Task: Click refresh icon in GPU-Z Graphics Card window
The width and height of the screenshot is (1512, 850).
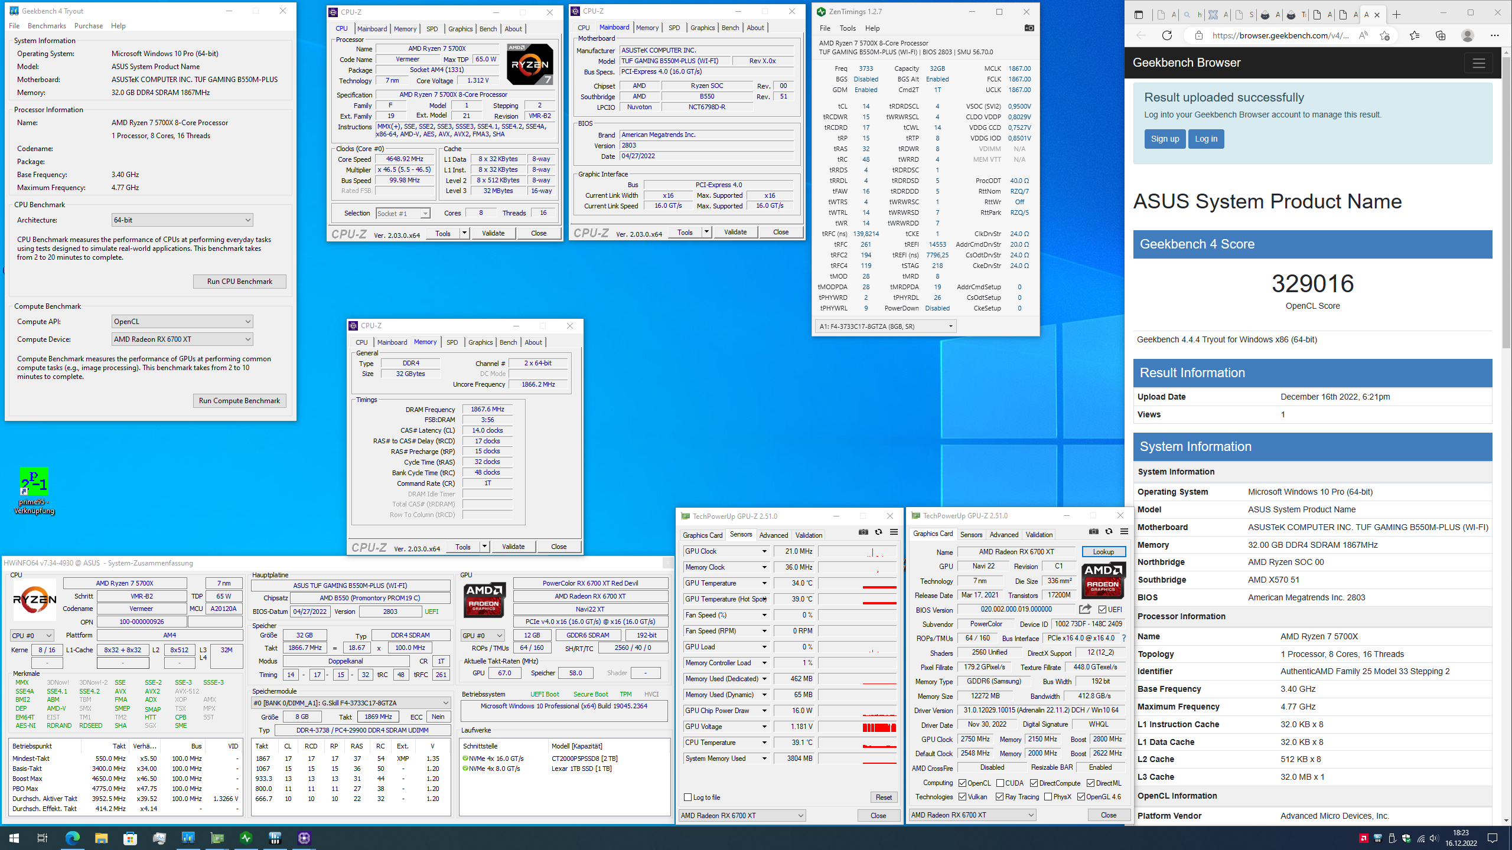Action: 1109,531
